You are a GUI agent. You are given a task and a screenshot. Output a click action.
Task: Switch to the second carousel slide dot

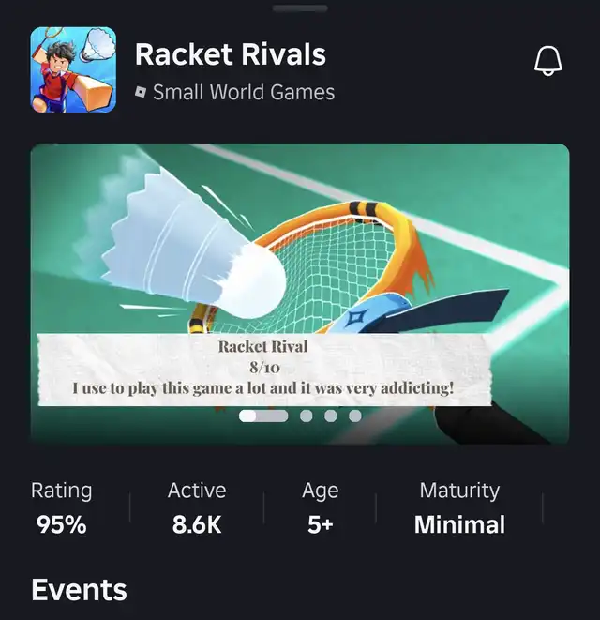(307, 416)
